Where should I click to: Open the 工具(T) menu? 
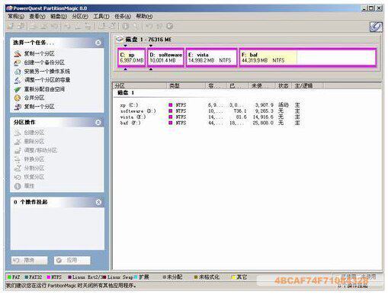(101, 16)
